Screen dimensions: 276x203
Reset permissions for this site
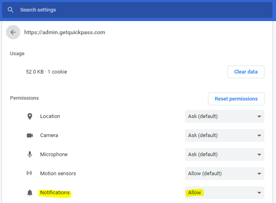[236, 99]
